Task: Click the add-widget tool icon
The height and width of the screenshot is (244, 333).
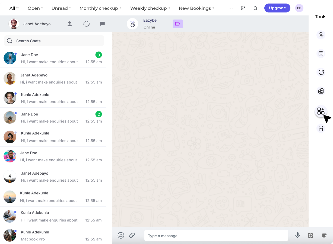Action: tap(321, 111)
